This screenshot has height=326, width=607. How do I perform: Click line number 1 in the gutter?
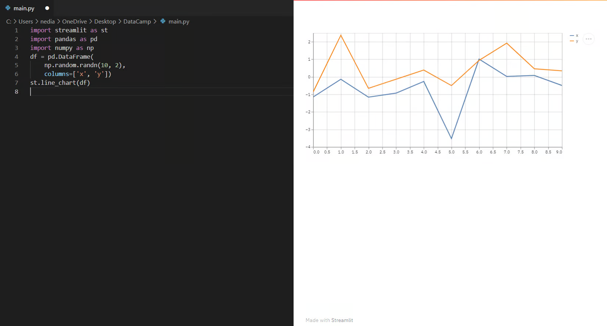(x=17, y=30)
